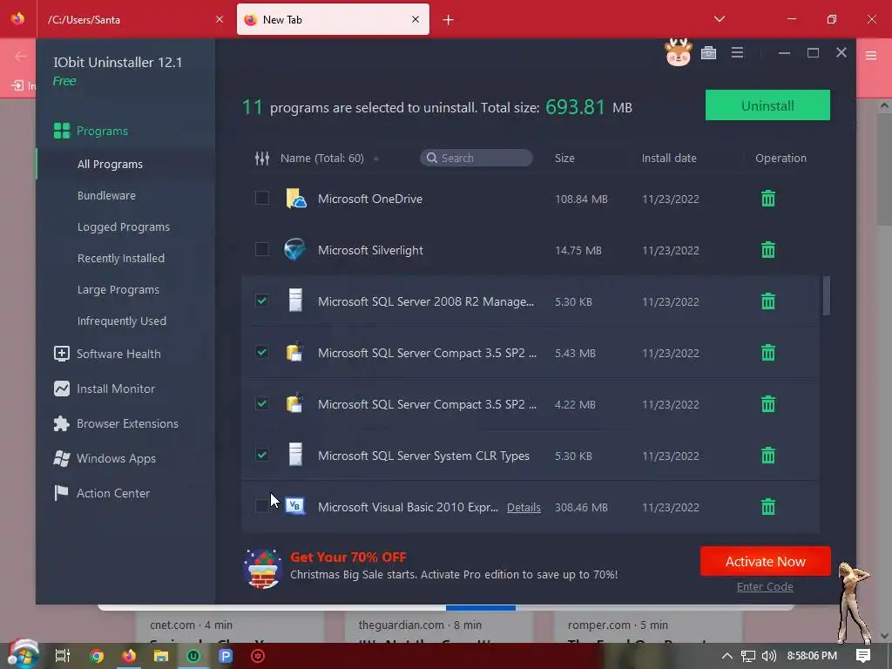Sort programs by Install date column

coord(669,159)
